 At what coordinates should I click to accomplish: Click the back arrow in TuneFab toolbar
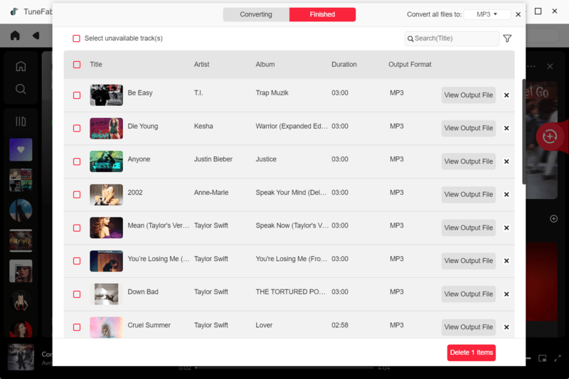pyautogui.click(x=36, y=36)
